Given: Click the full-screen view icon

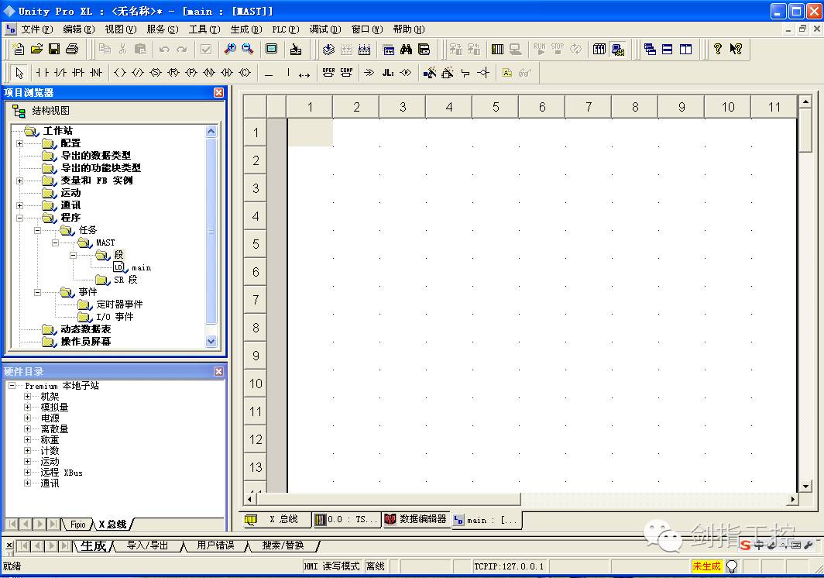Looking at the screenshot, I should click(x=271, y=49).
